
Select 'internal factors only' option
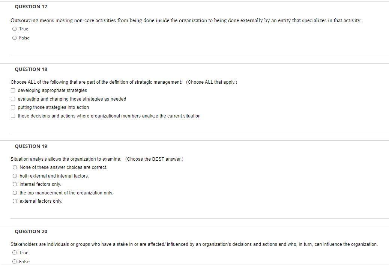click(15, 184)
